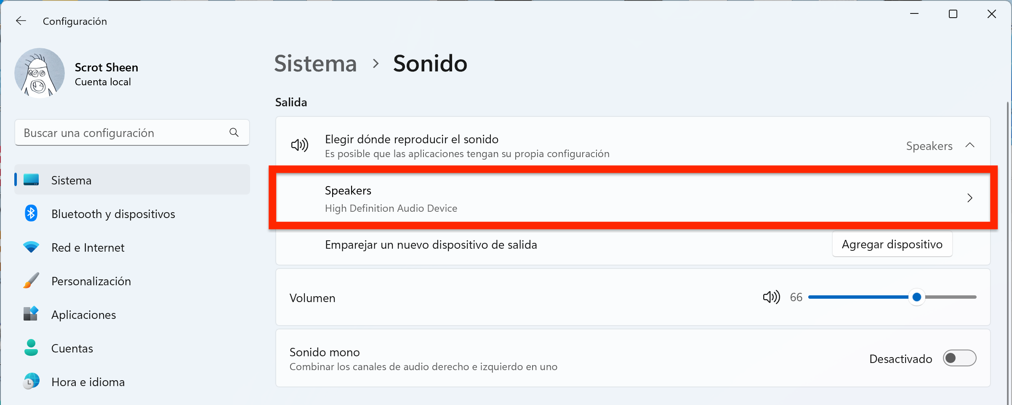Collapse the sound output chooser chevron

[x=970, y=145]
